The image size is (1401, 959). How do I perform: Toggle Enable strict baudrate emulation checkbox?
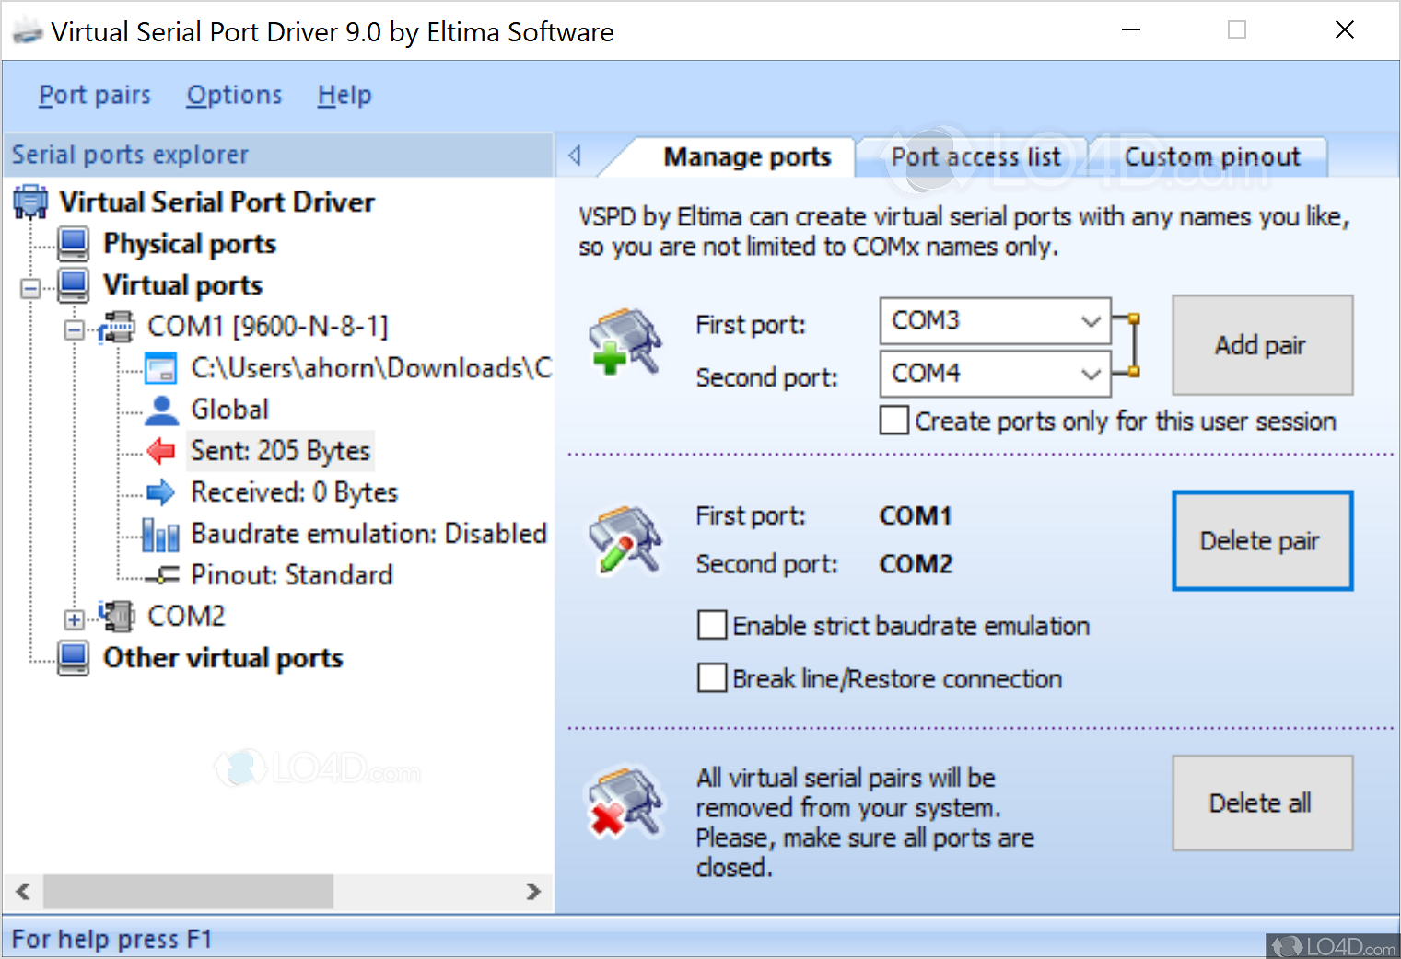coord(712,626)
